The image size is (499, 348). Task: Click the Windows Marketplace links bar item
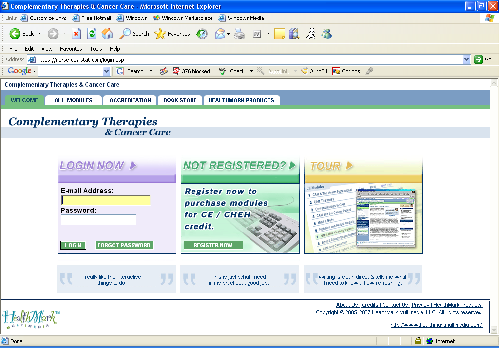(182, 18)
